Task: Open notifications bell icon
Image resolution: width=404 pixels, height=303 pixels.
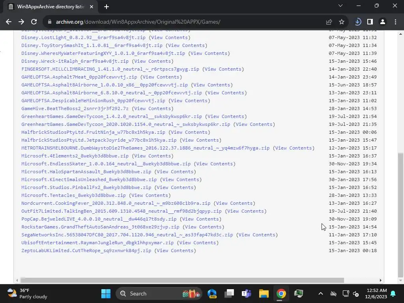Action: 393,294
